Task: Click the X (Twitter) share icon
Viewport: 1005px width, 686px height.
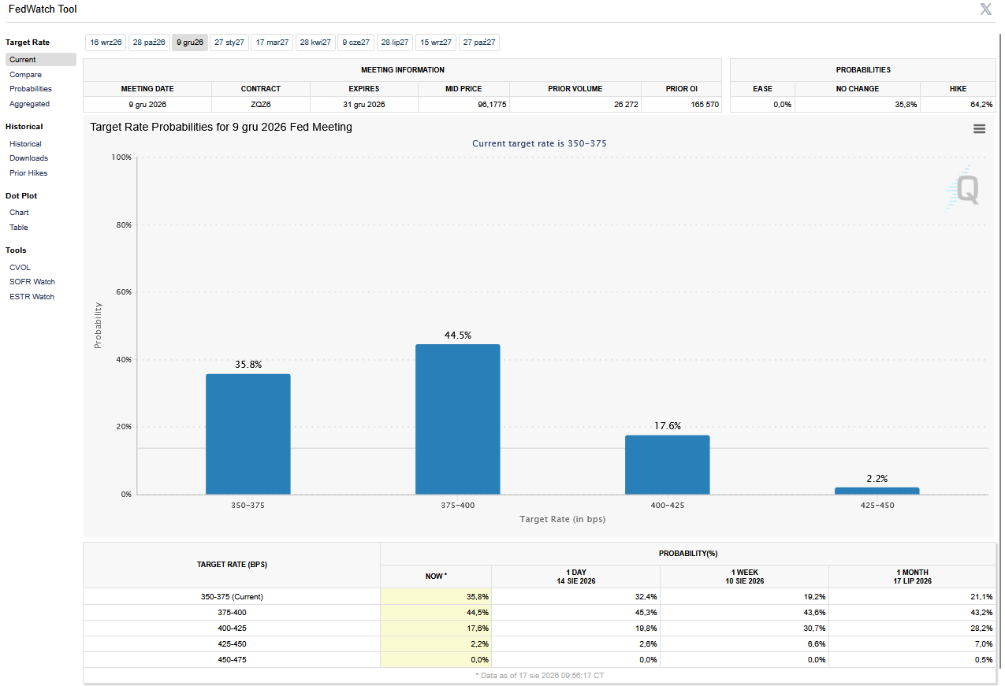Action: point(985,9)
